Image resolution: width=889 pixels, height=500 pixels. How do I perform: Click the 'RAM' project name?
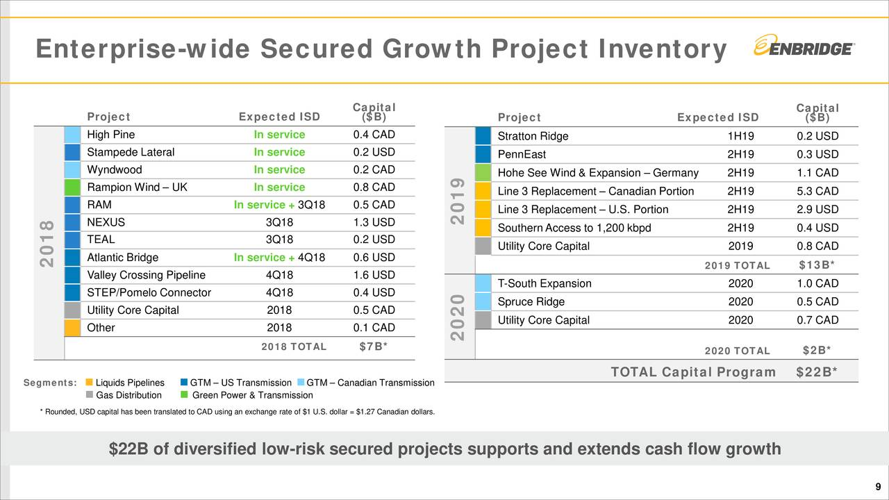99,205
